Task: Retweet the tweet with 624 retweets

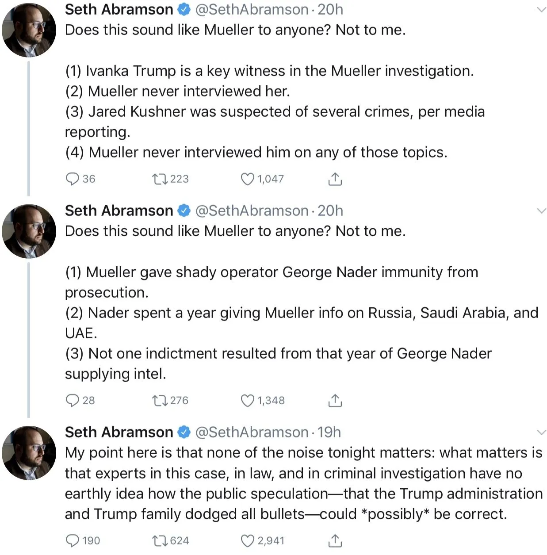Action: (x=160, y=540)
